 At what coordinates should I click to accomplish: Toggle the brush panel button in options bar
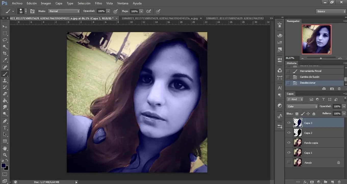pos(32,11)
